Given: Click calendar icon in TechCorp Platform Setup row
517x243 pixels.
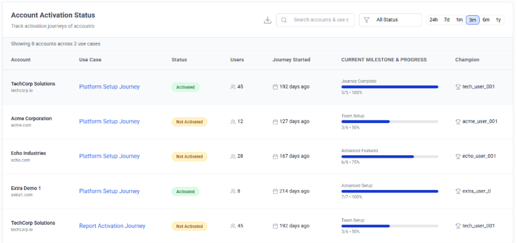Looking at the screenshot, I should pyautogui.click(x=275, y=87).
